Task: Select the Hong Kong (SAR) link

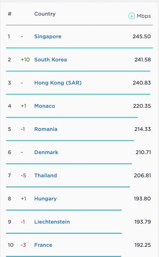Action: 58,83
